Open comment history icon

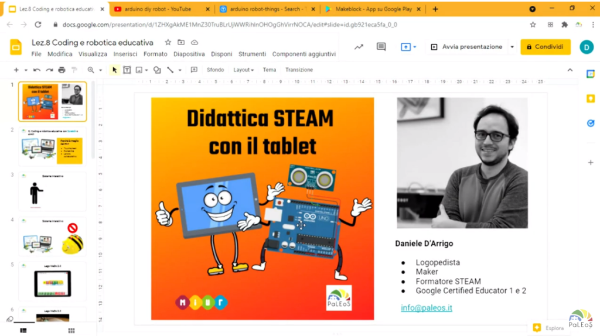381,47
